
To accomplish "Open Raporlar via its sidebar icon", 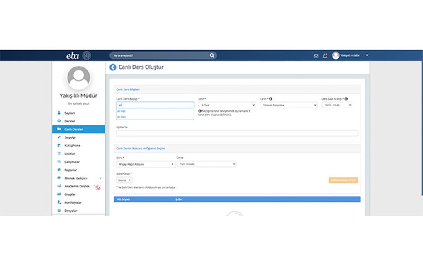I will coord(59,169).
